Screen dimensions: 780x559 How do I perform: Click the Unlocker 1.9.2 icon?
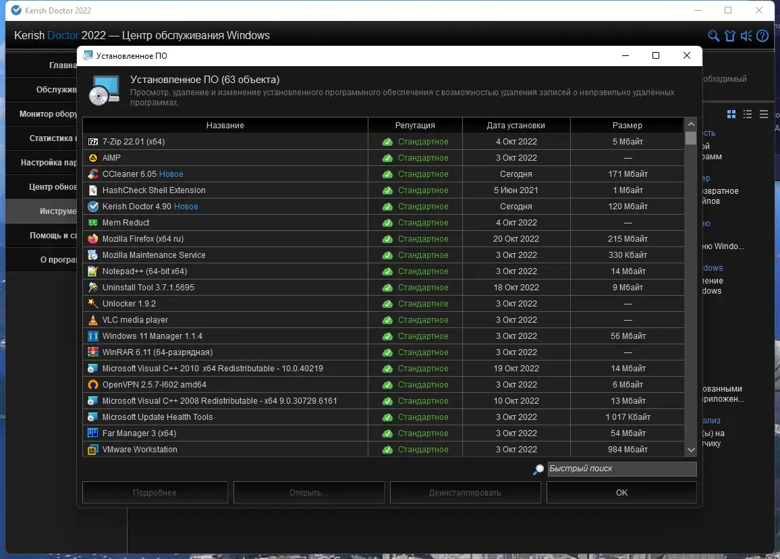[x=93, y=304]
